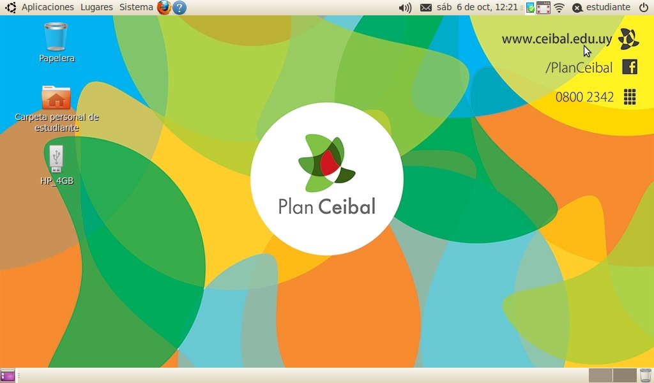Click the fullscreen window applet with red arrows
This screenshot has width=654, height=383.
(543, 8)
